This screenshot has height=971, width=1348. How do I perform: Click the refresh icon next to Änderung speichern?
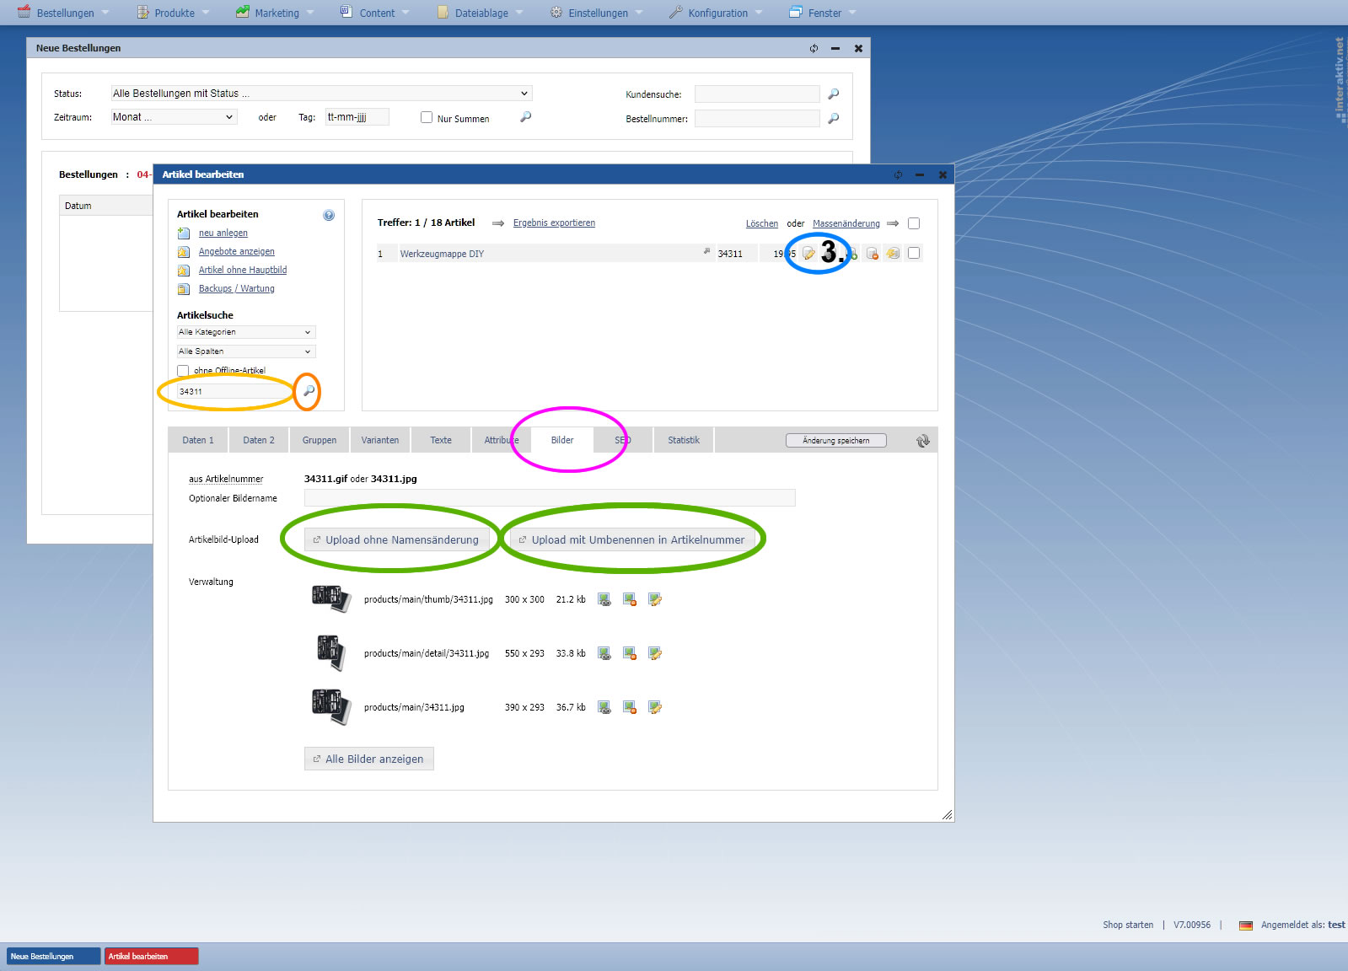tap(923, 441)
